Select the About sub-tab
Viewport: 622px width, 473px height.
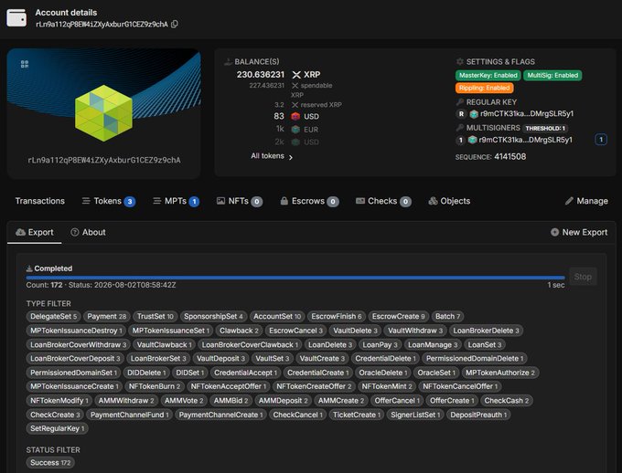88,232
